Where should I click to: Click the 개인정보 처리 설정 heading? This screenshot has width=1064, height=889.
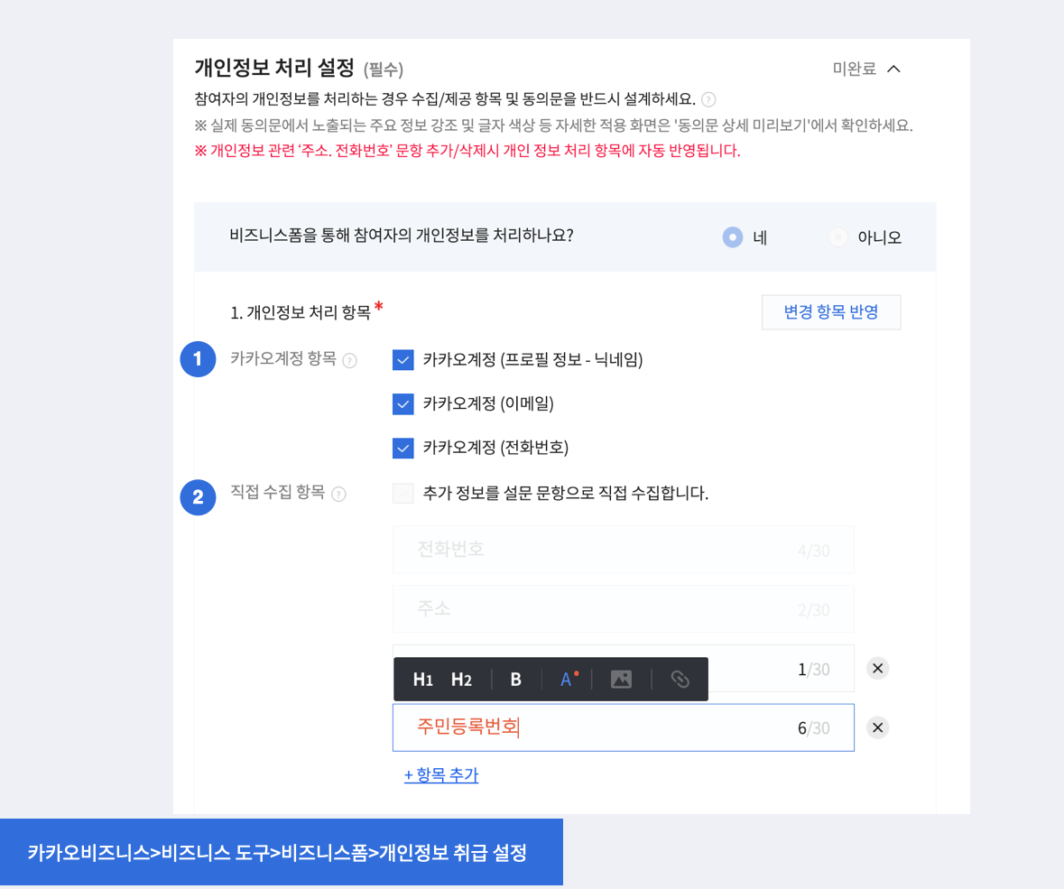click(275, 68)
